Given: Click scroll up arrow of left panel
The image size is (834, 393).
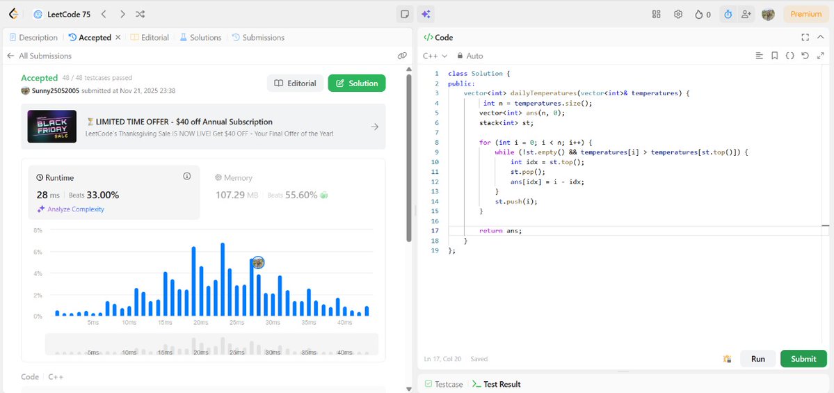Looking at the screenshot, I should point(408,69).
